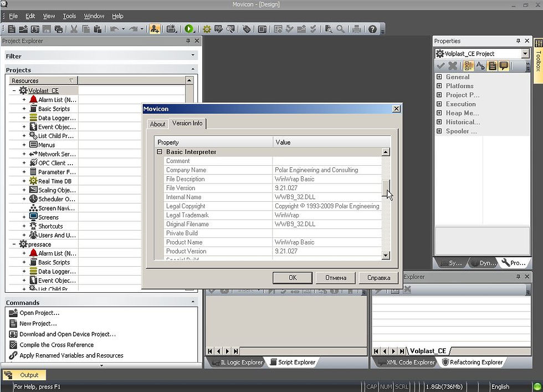Viewport: 543px width, 392px height.
Task: Toggle the speech-bubble button in Properties toolbar
Action: click(x=504, y=65)
